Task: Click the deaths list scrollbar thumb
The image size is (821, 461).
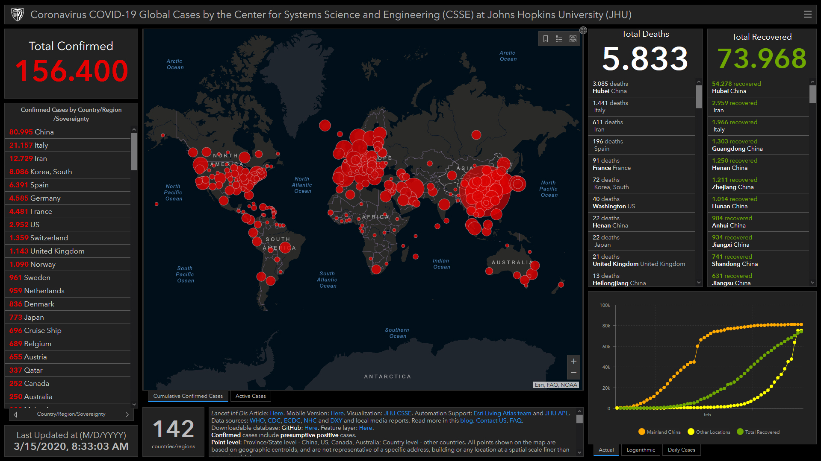Action: click(x=699, y=96)
